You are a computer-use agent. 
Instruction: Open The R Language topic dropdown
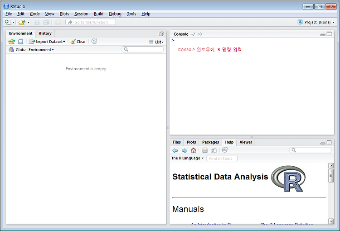(x=188, y=158)
